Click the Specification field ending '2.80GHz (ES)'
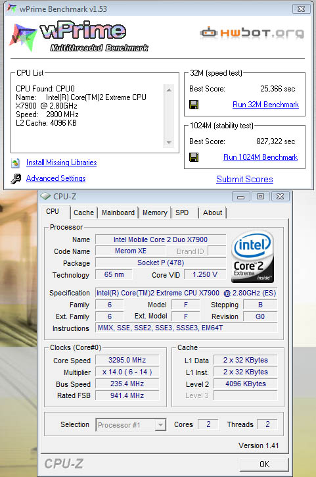This screenshot has width=316, height=477. pyautogui.click(x=187, y=293)
